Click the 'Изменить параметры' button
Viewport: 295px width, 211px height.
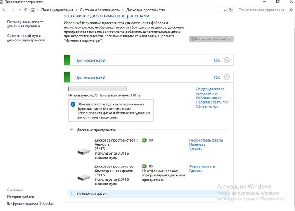(x=211, y=39)
